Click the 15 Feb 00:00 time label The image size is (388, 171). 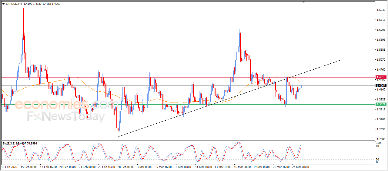pyautogui.click(x=29, y=167)
